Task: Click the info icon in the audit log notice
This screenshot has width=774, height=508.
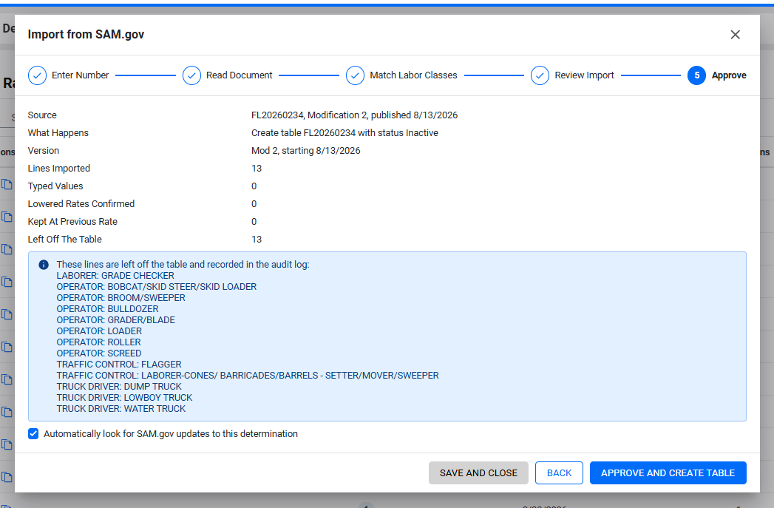Action: pyautogui.click(x=44, y=265)
